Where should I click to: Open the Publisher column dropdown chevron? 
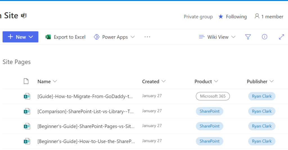(x=271, y=81)
